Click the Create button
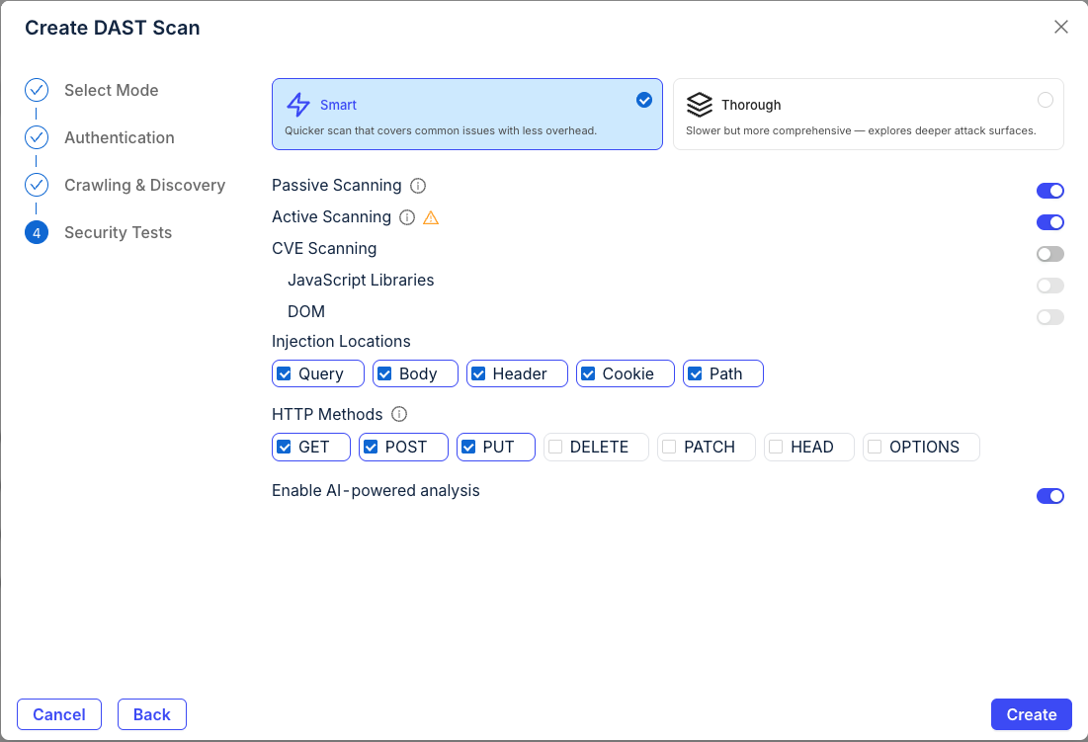Viewport: 1088px width, 742px height. click(x=1031, y=714)
